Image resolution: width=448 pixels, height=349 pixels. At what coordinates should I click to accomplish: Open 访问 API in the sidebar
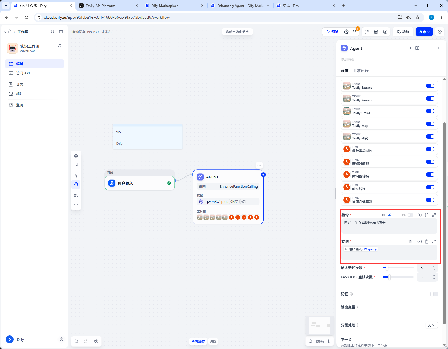(x=35, y=73)
